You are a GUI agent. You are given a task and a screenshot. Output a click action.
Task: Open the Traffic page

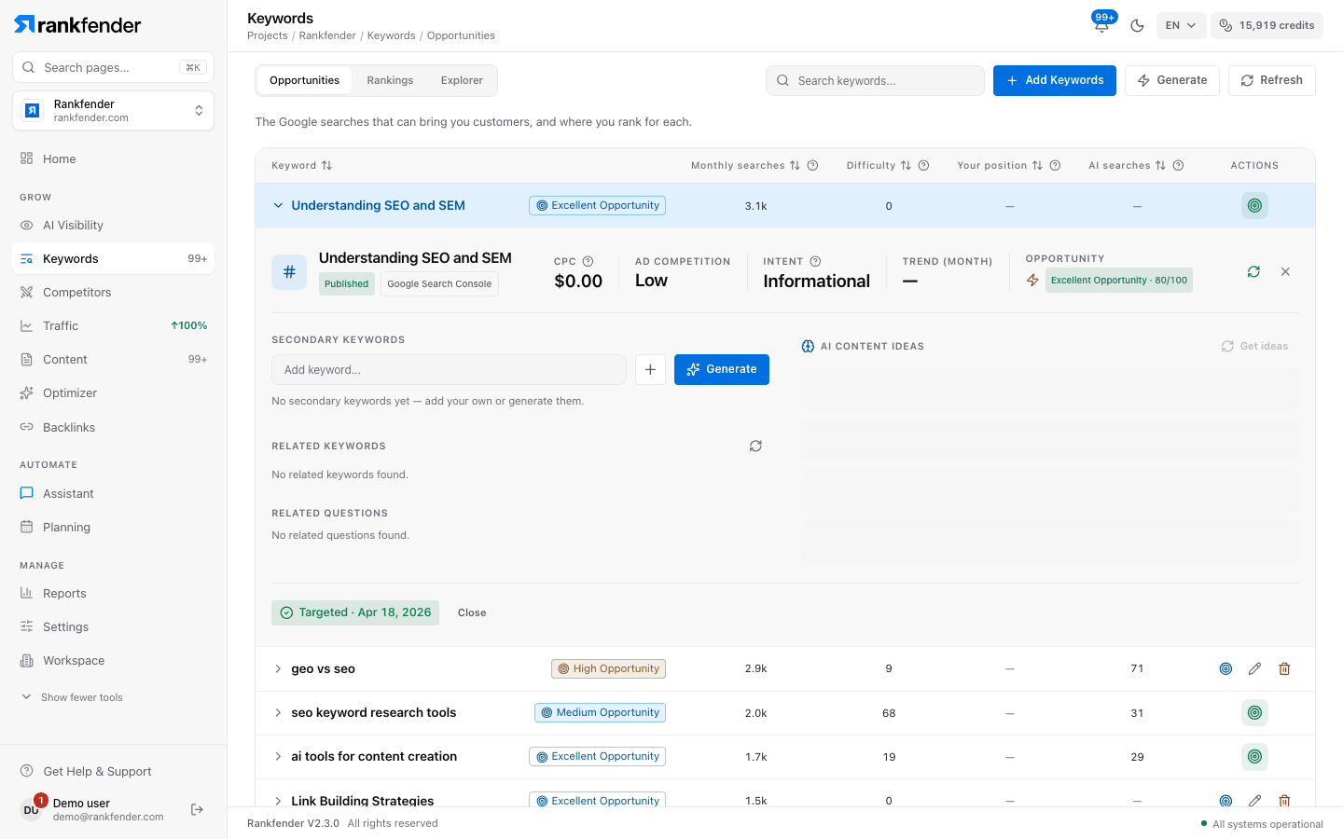pos(113,325)
